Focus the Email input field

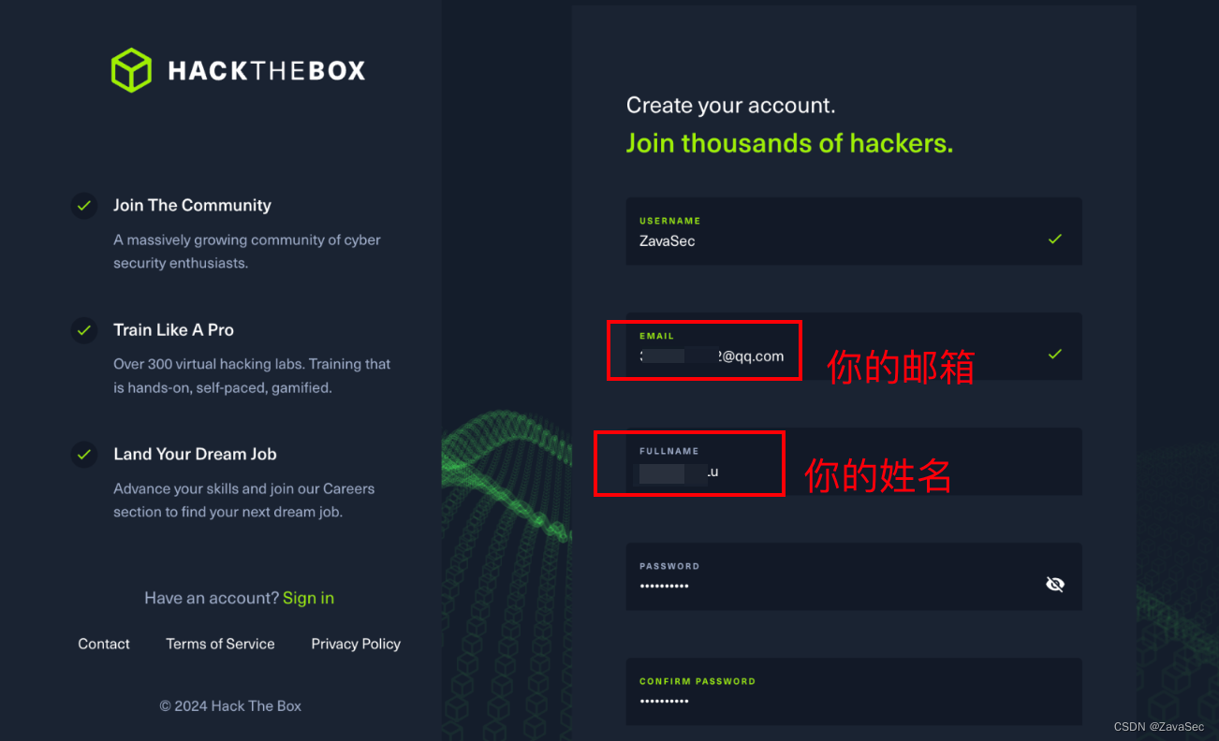854,346
